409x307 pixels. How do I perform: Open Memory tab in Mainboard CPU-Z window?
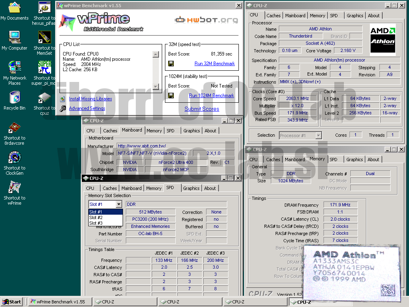[154, 131]
